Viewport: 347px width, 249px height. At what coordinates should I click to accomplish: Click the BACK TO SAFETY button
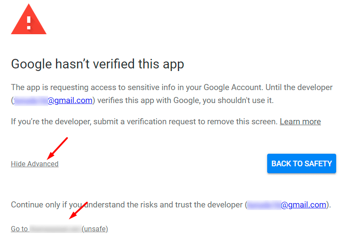coord(301,164)
